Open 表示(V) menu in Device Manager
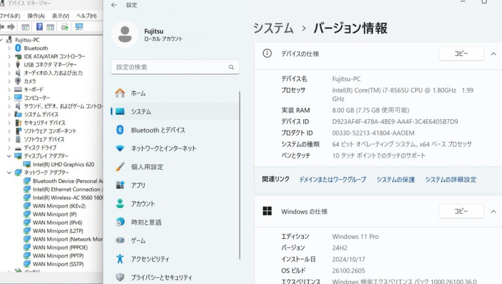The image size is (502, 284). click(61, 16)
